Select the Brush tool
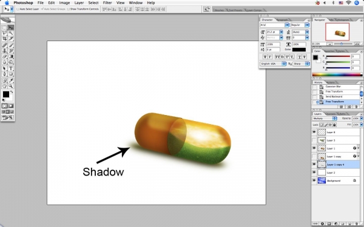364x227 pixels. point(11,45)
